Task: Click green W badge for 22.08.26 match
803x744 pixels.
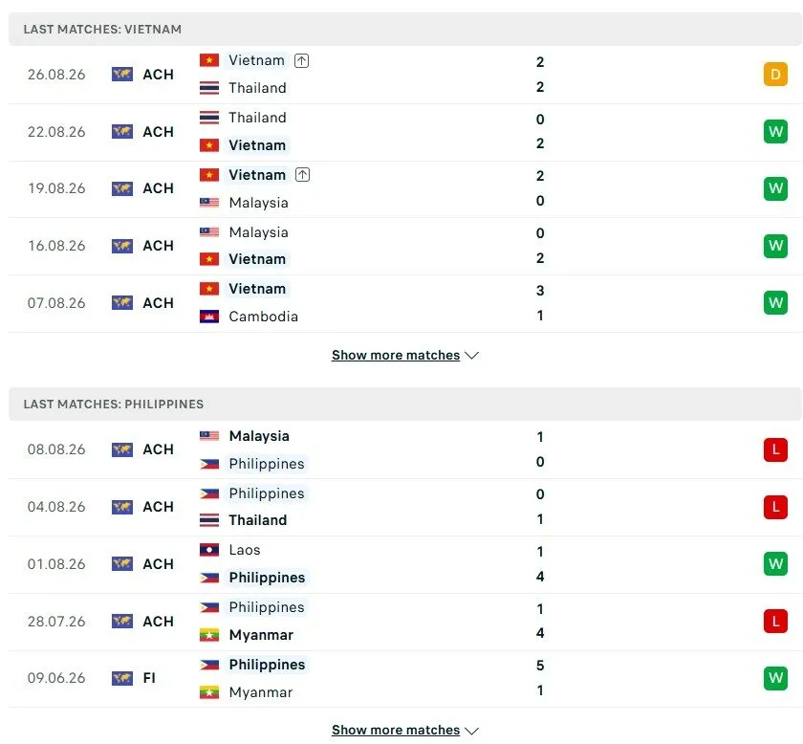Action: pos(775,132)
